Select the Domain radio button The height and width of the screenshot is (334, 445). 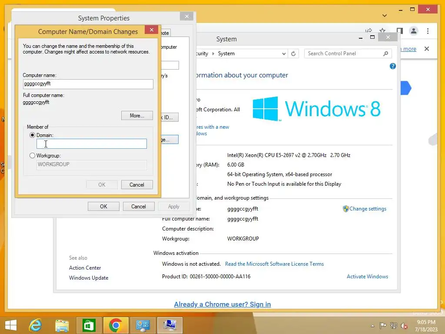32,135
